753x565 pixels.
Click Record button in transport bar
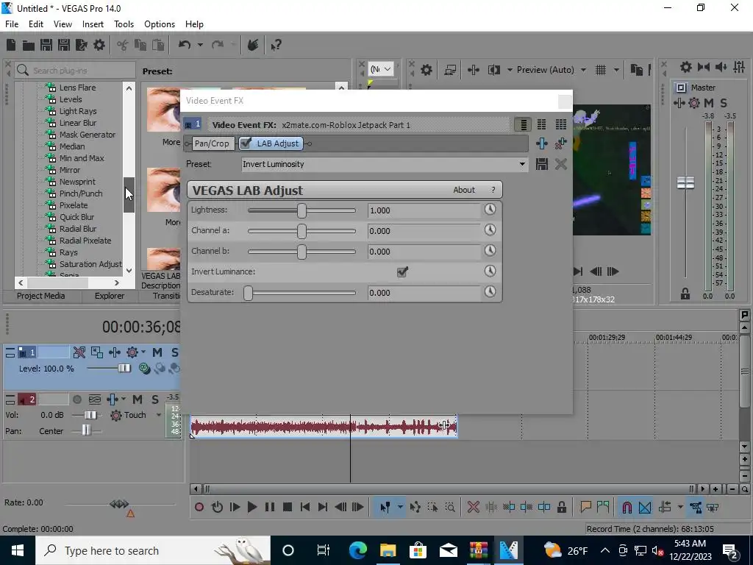[x=199, y=507]
